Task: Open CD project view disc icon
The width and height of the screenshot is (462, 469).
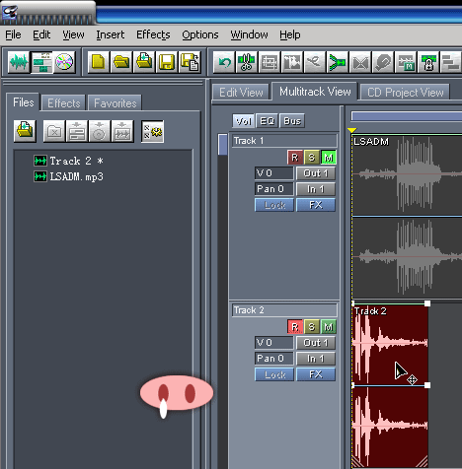Action: click(x=64, y=62)
